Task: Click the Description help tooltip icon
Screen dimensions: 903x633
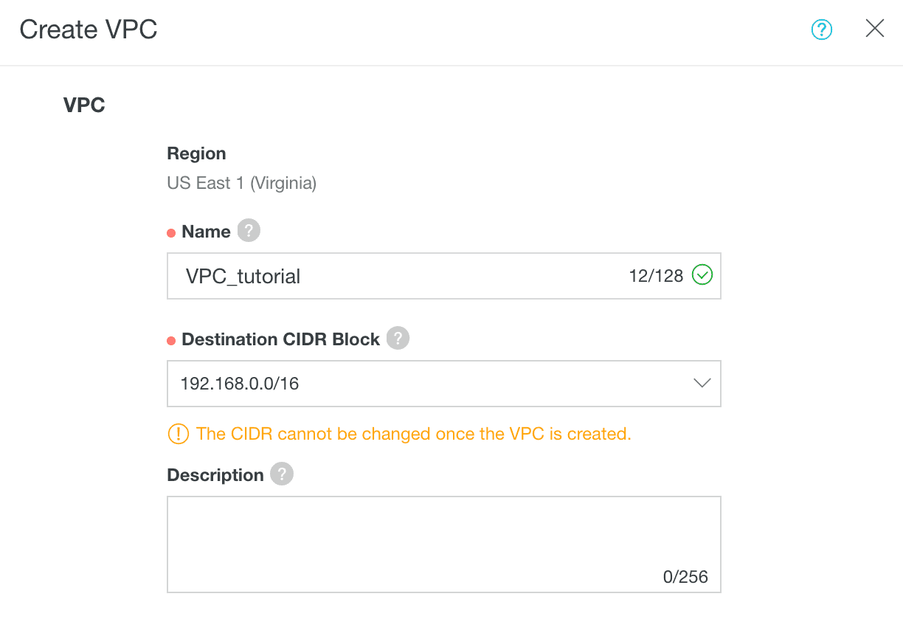Action: pyautogui.click(x=282, y=474)
